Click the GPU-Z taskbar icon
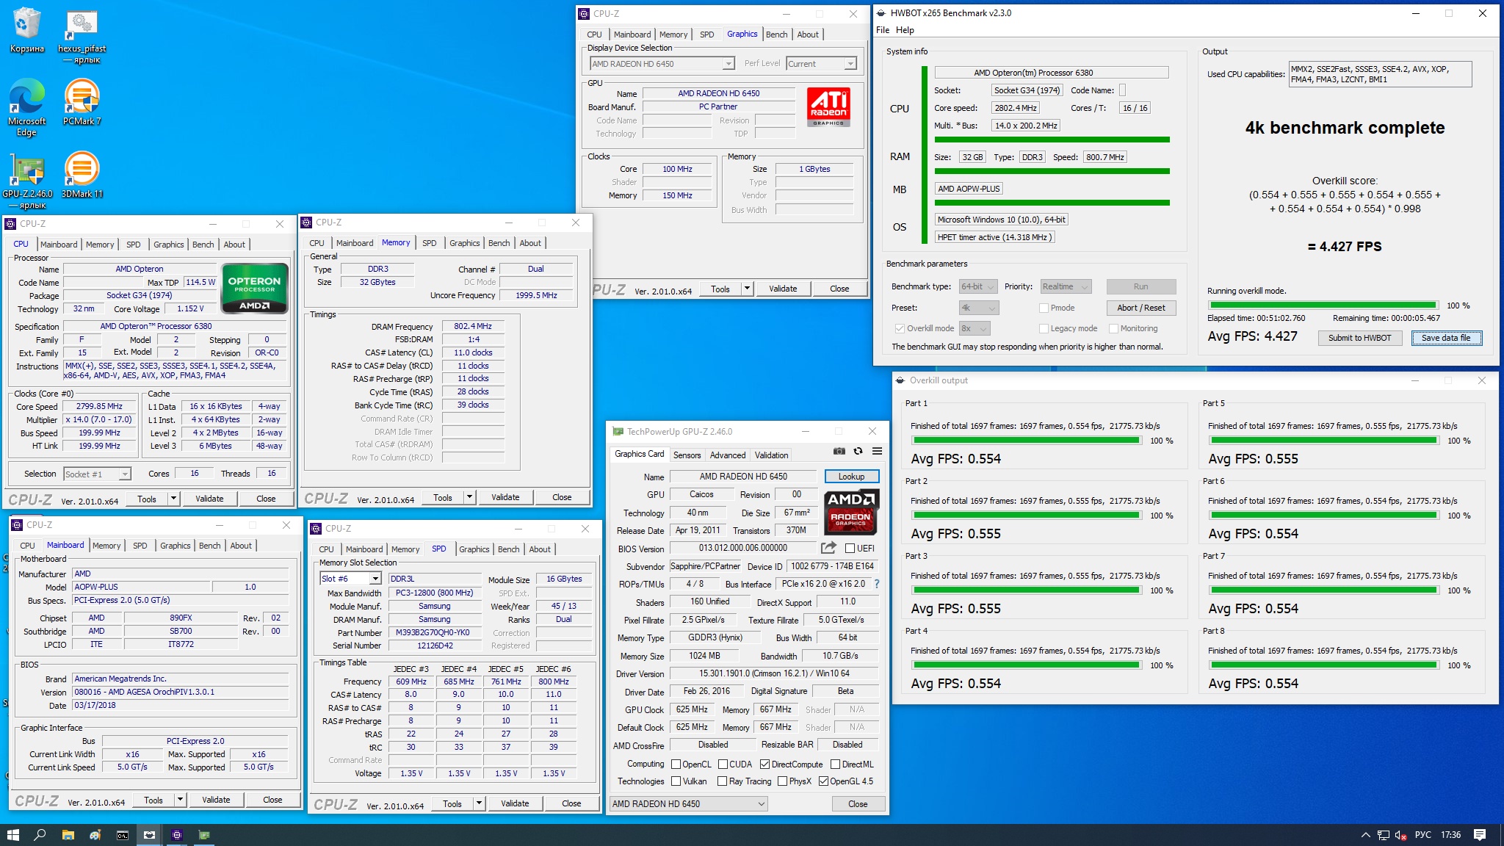This screenshot has width=1504, height=846. click(x=204, y=835)
